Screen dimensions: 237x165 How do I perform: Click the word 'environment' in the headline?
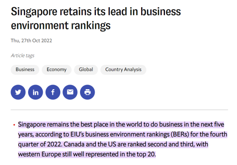pos(40,25)
